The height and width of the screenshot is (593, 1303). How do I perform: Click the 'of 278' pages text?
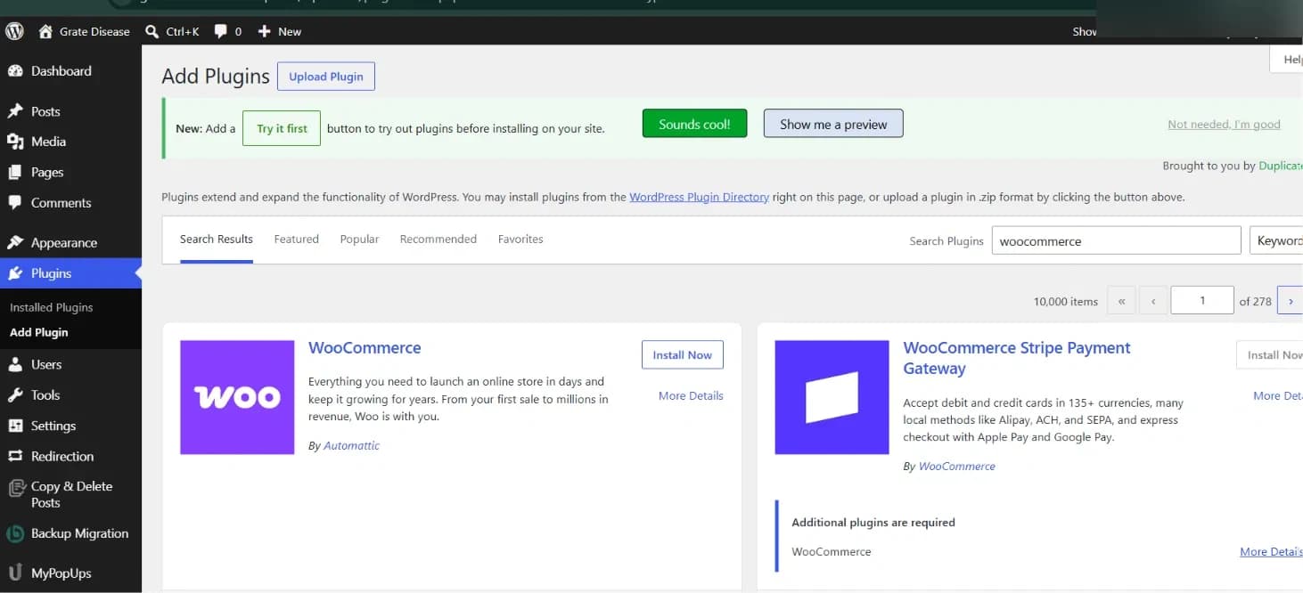click(x=1256, y=302)
